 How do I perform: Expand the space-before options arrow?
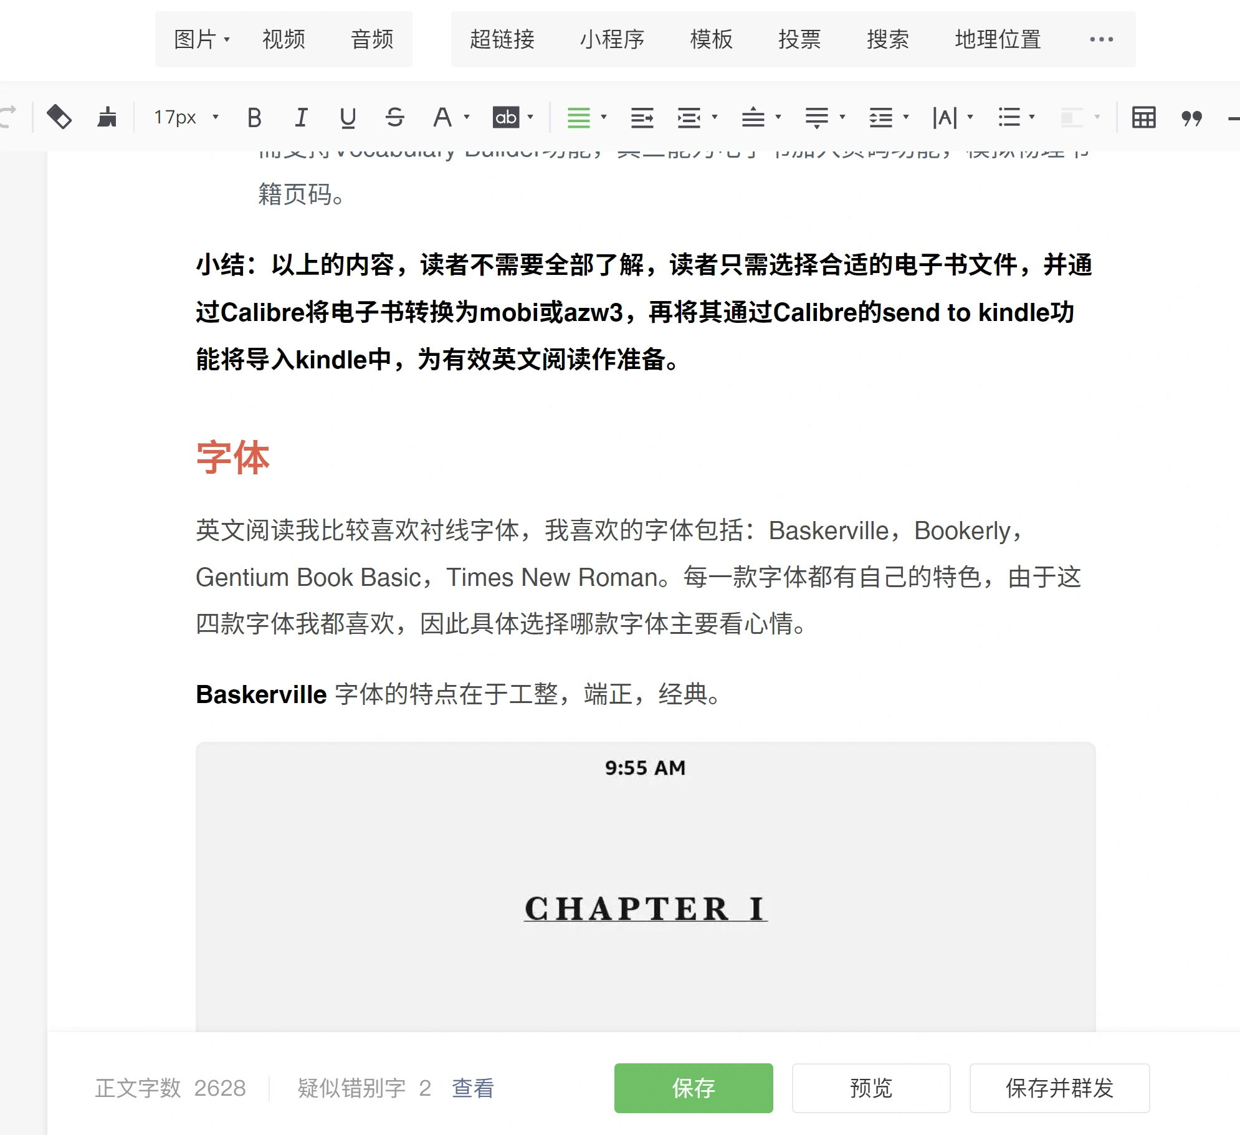(x=778, y=117)
